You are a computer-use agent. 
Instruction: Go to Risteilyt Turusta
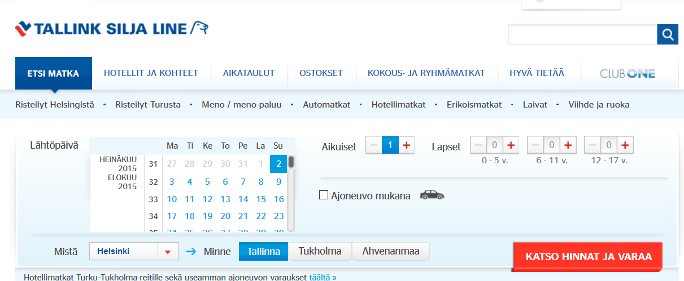[x=148, y=105]
